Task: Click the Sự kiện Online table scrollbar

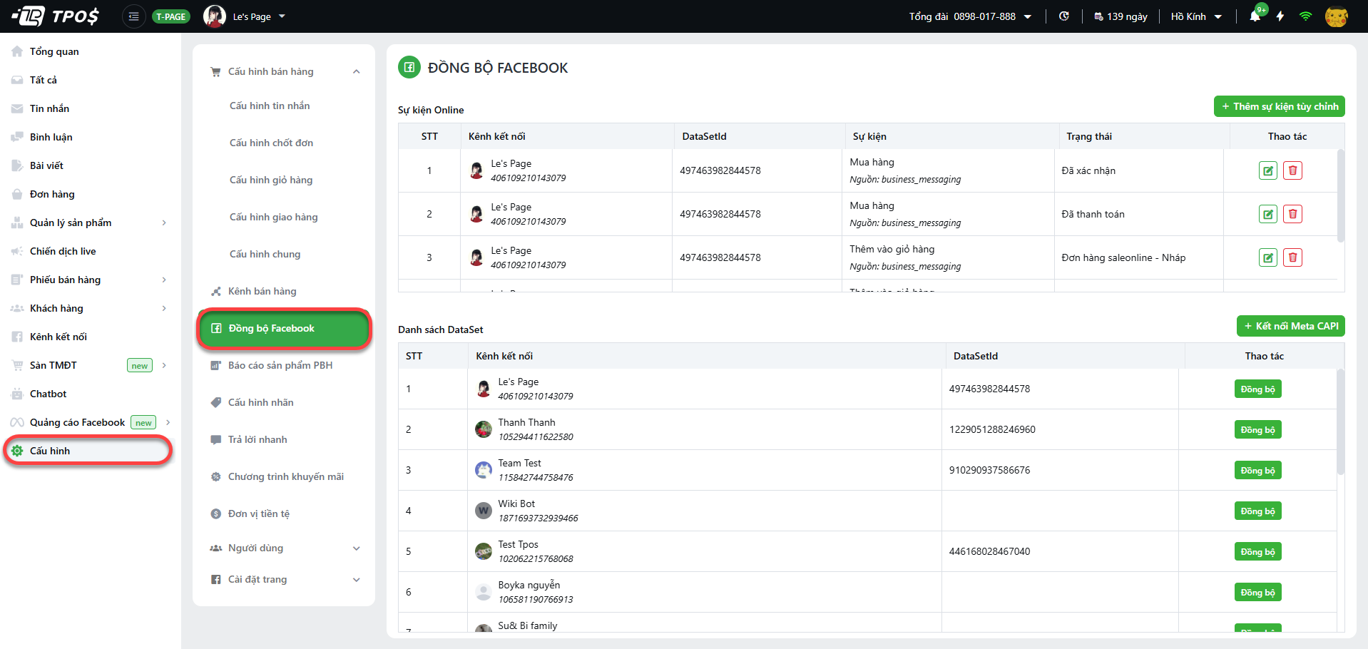Action: click(x=1341, y=196)
